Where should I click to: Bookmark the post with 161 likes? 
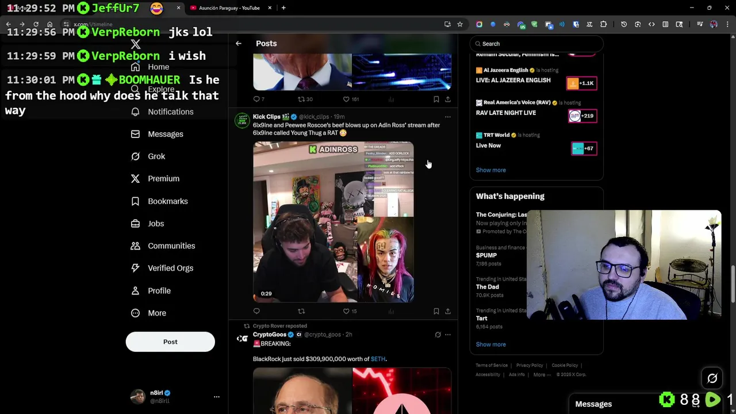tap(436, 99)
